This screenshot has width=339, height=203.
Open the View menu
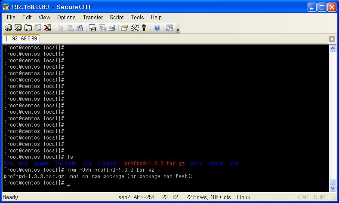(44, 17)
